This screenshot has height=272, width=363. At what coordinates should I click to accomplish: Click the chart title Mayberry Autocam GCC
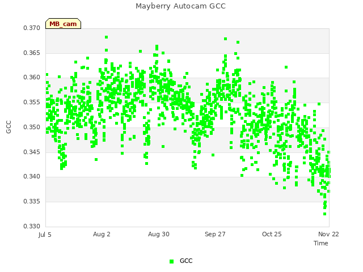click(x=180, y=6)
